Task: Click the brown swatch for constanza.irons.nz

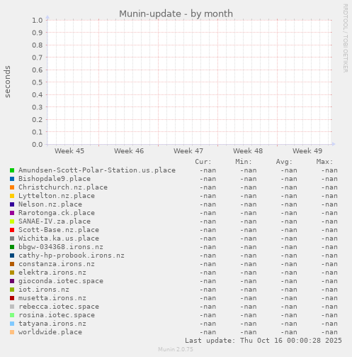Action: tap(12, 264)
